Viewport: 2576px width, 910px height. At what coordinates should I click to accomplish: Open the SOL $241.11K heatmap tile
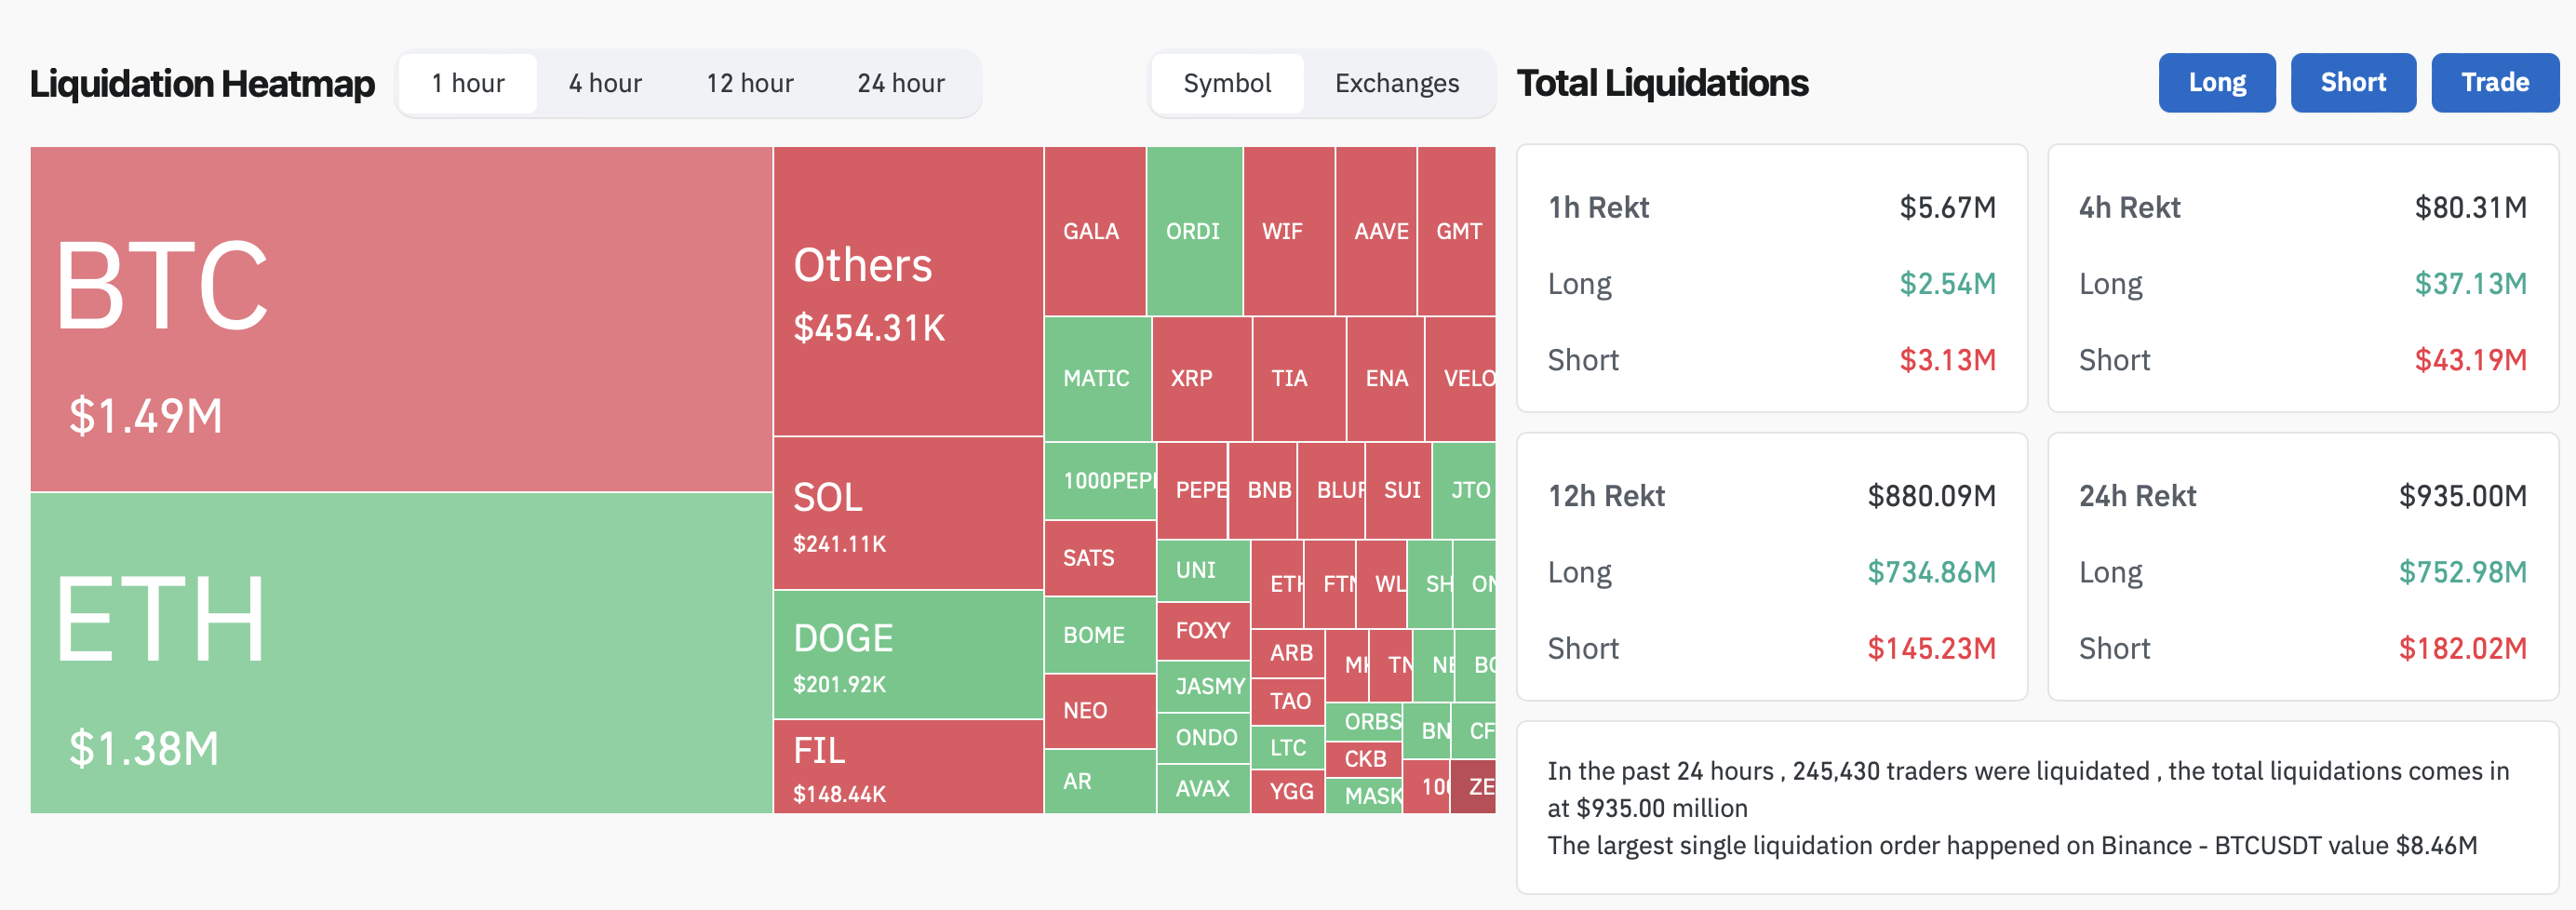[908, 513]
